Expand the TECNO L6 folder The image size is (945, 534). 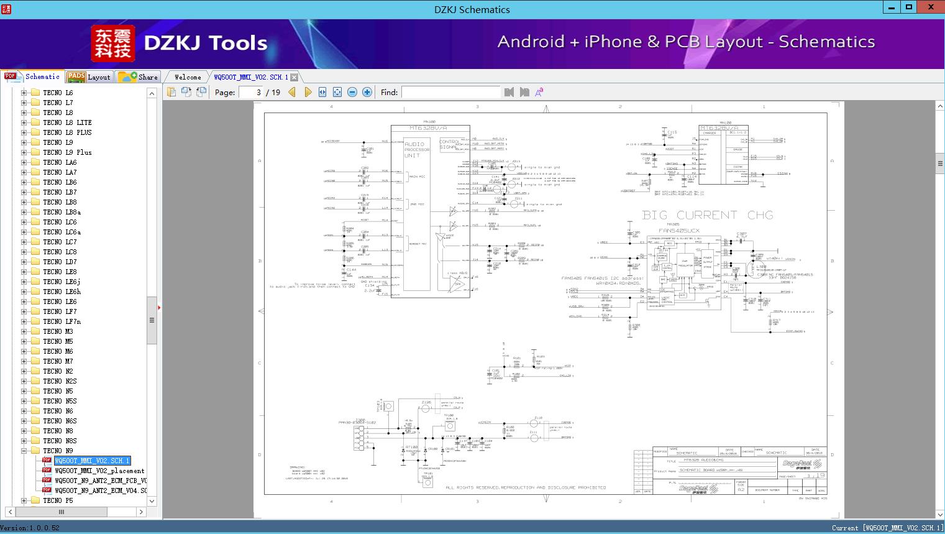[24, 93]
